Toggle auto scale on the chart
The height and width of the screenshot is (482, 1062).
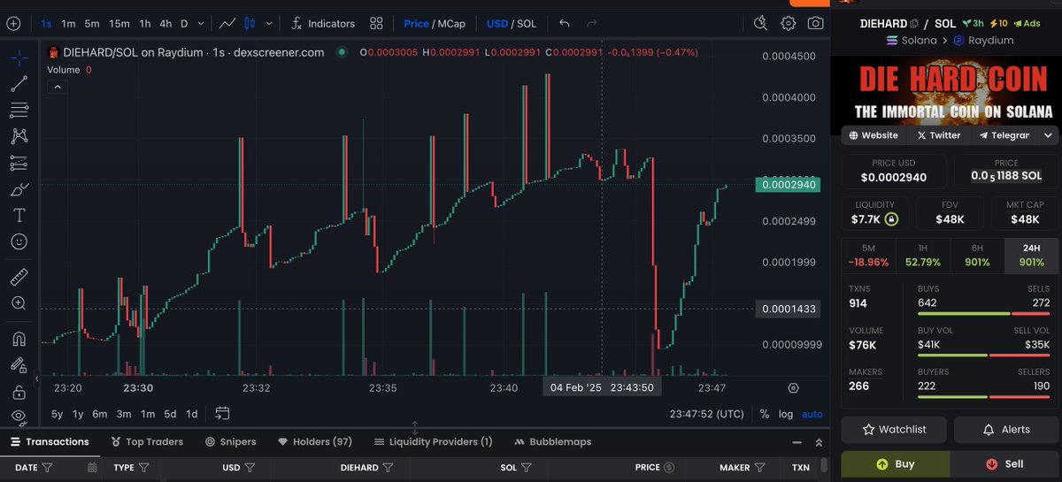coord(812,414)
